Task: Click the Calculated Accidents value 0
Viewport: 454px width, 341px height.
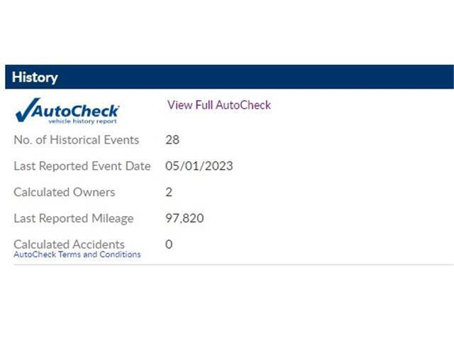Action: click(x=169, y=244)
